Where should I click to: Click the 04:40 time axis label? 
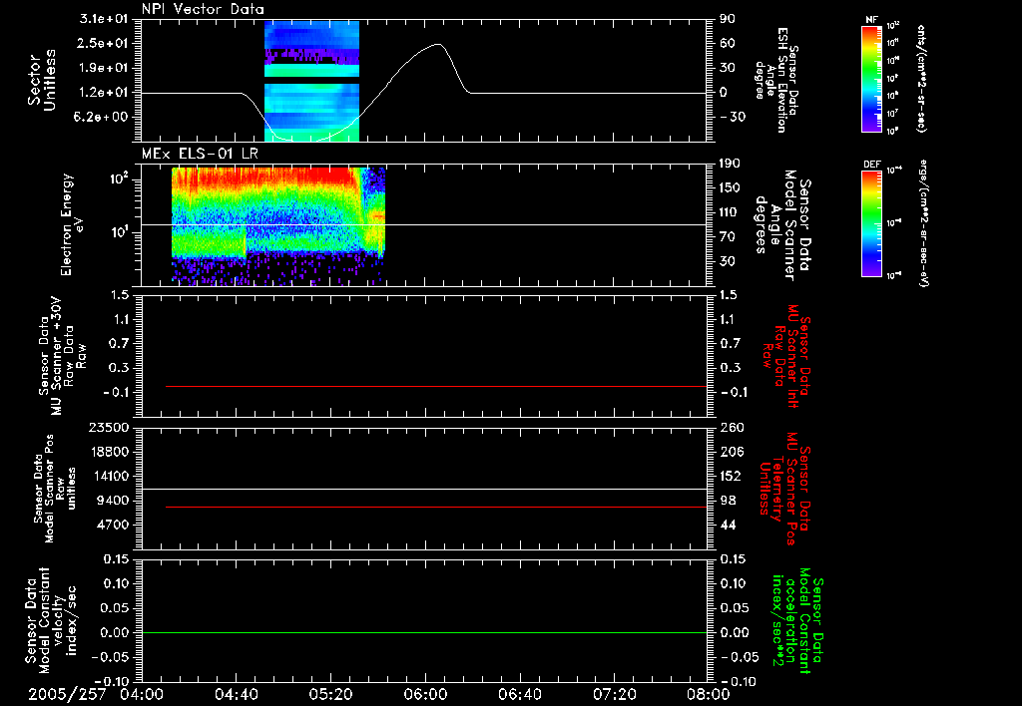pos(236,694)
